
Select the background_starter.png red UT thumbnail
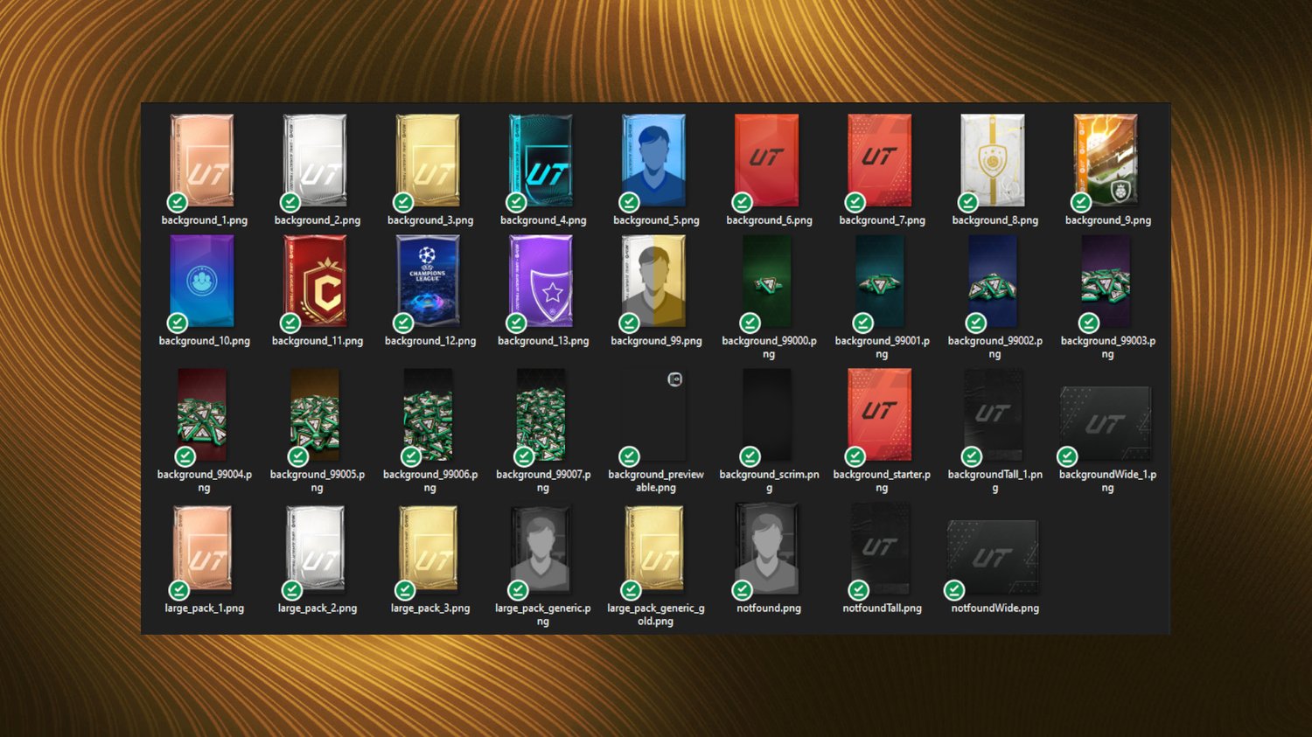(x=879, y=415)
